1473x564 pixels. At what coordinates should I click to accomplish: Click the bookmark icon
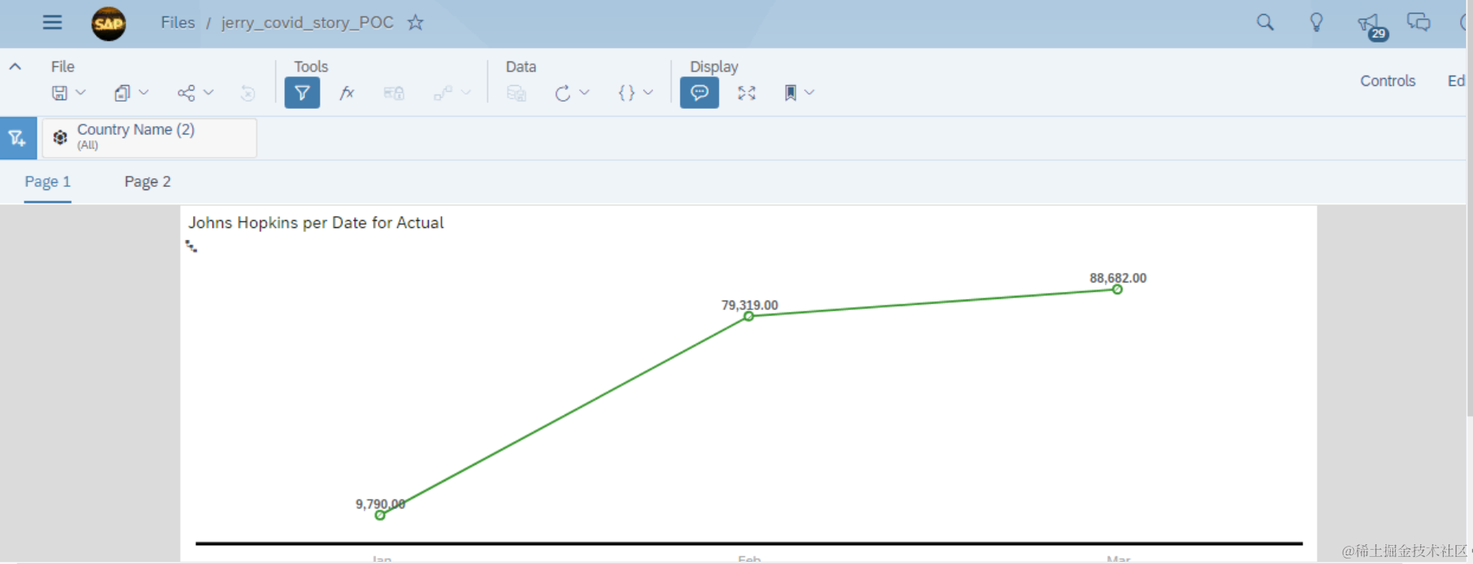790,93
